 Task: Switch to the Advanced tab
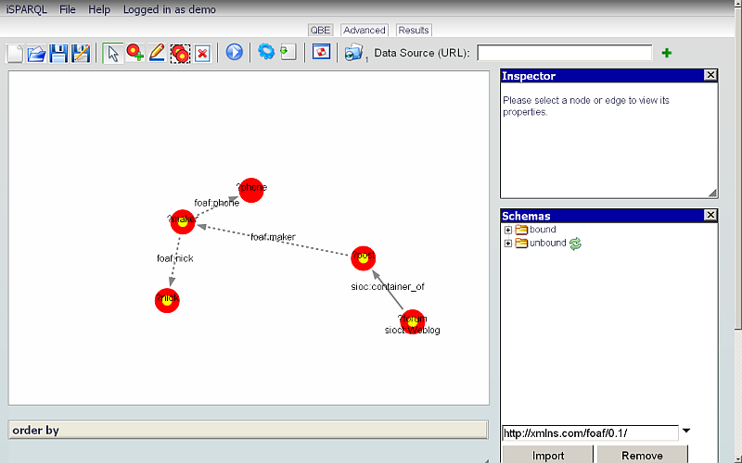coord(365,31)
